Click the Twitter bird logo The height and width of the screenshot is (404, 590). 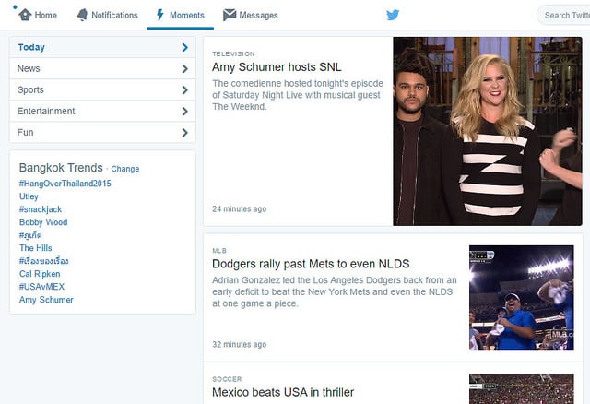pyautogui.click(x=393, y=15)
